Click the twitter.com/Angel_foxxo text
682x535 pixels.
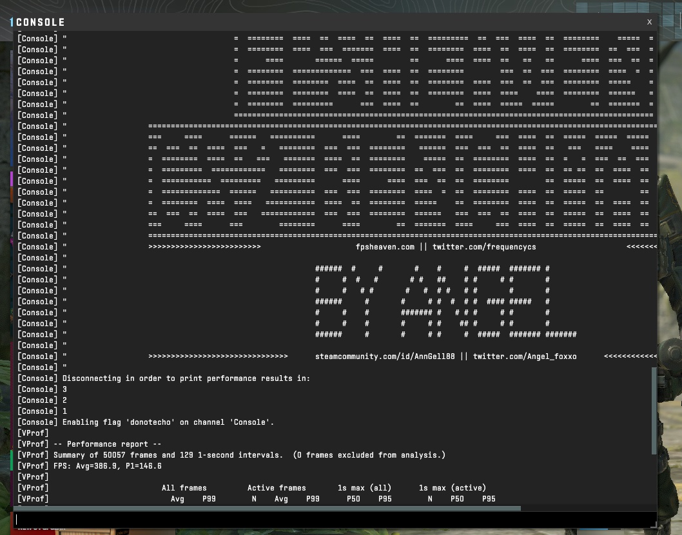pos(525,356)
